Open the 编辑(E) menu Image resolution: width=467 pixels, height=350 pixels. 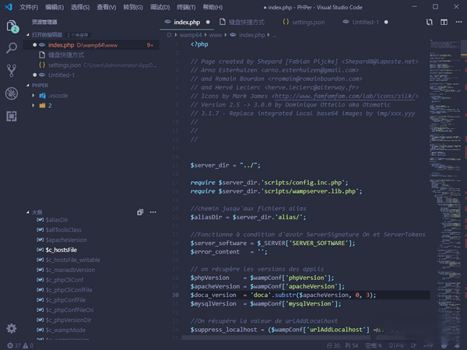(54, 7)
